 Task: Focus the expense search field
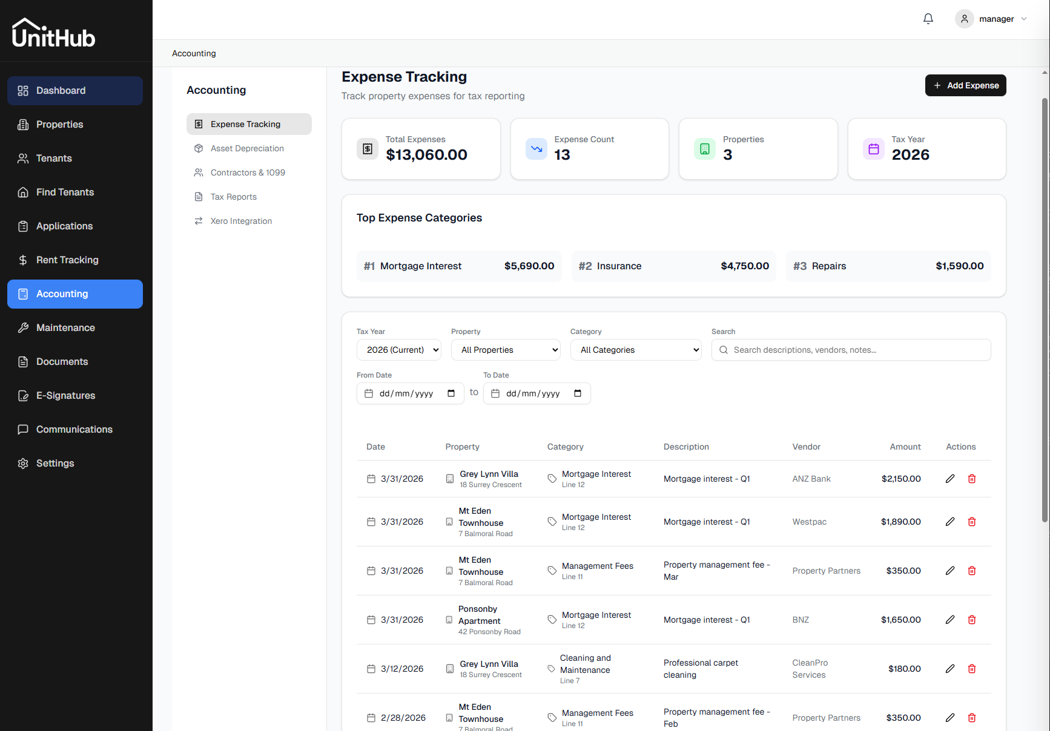click(851, 350)
